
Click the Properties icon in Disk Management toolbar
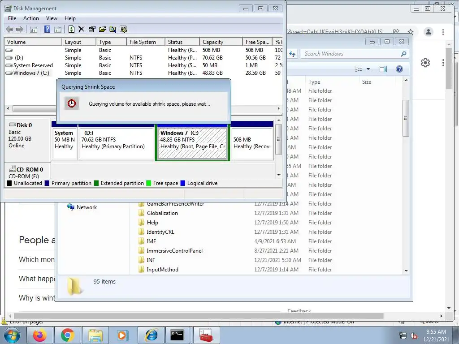[92, 29]
